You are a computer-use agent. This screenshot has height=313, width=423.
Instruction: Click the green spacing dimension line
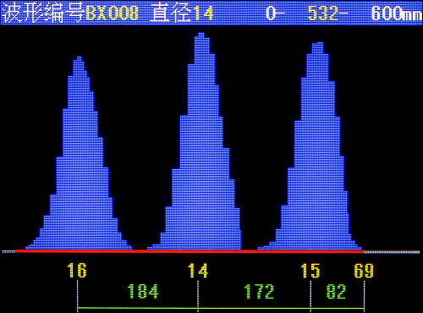click(221, 308)
